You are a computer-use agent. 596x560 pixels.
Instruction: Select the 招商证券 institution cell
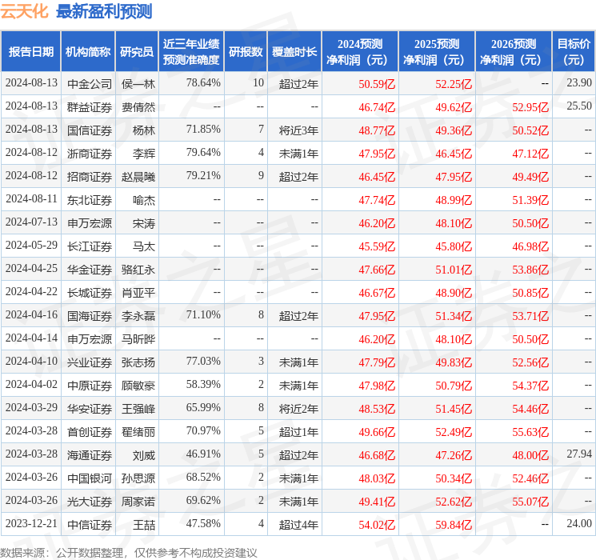point(90,177)
